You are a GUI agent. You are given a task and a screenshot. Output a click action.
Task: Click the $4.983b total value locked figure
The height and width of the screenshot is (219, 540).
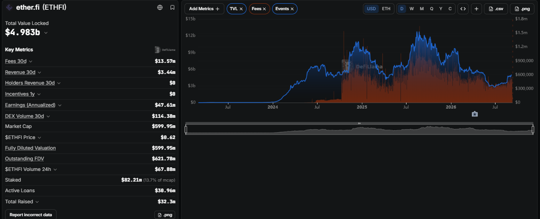[x=23, y=33]
